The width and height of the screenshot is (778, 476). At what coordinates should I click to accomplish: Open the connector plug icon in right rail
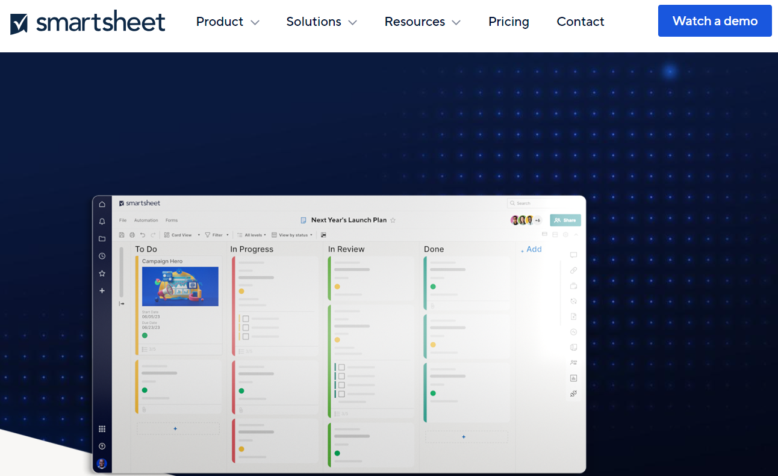pos(573,394)
